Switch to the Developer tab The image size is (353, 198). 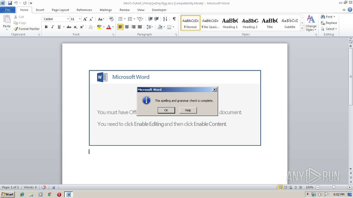click(159, 10)
